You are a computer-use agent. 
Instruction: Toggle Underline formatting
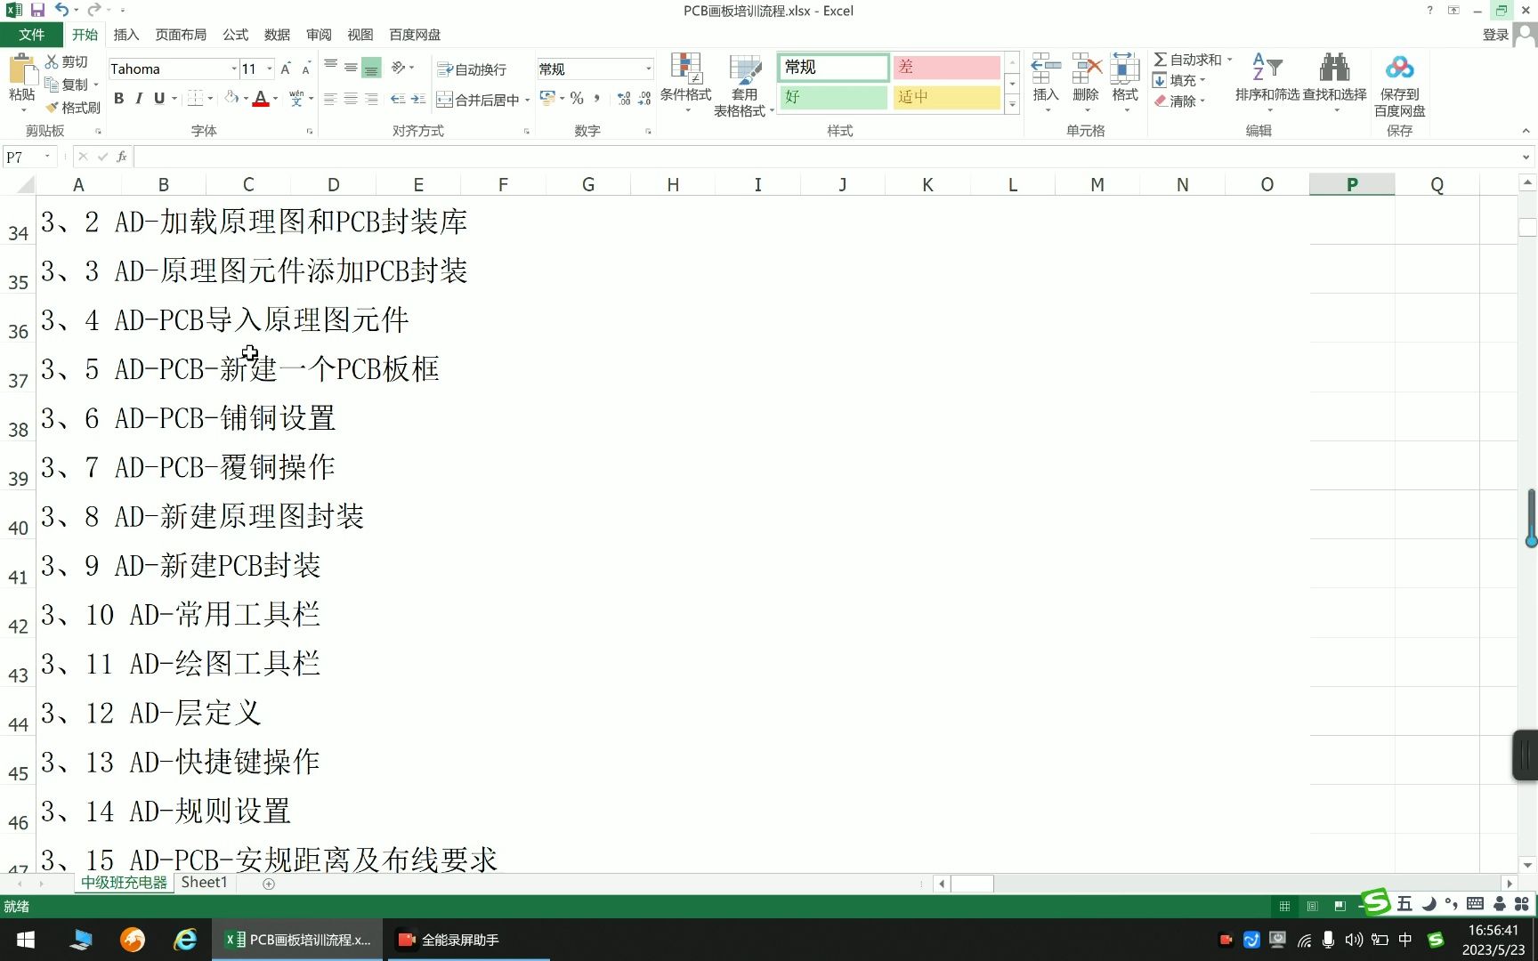[x=159, y=98]
